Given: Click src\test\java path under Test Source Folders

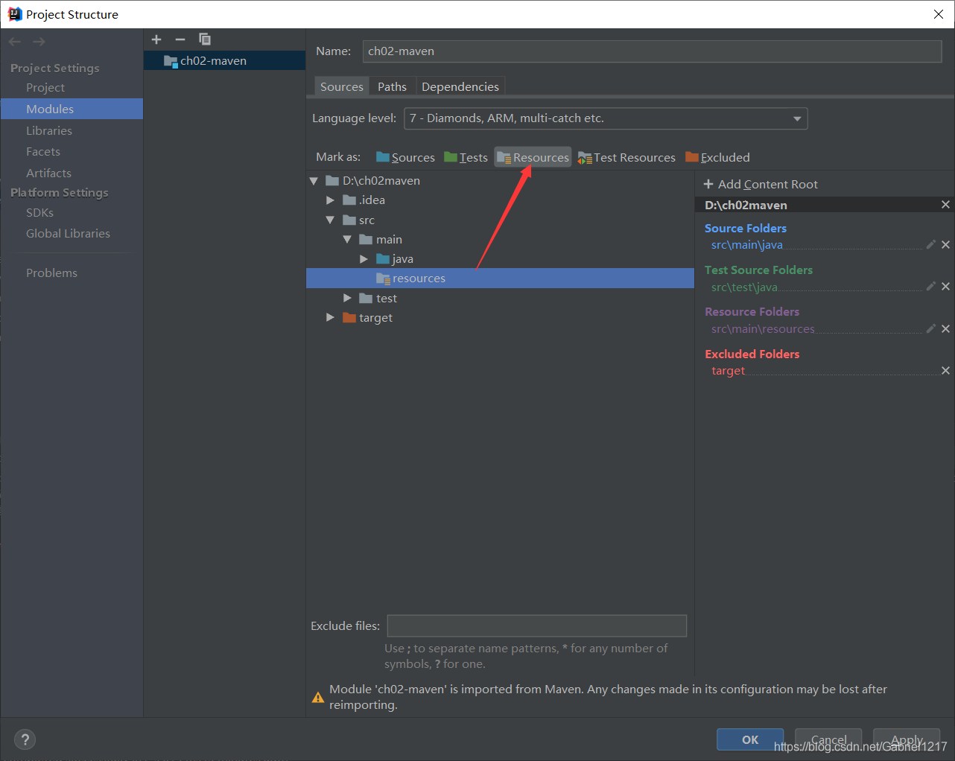Looking at the screenshot, I should coord(744,287).
